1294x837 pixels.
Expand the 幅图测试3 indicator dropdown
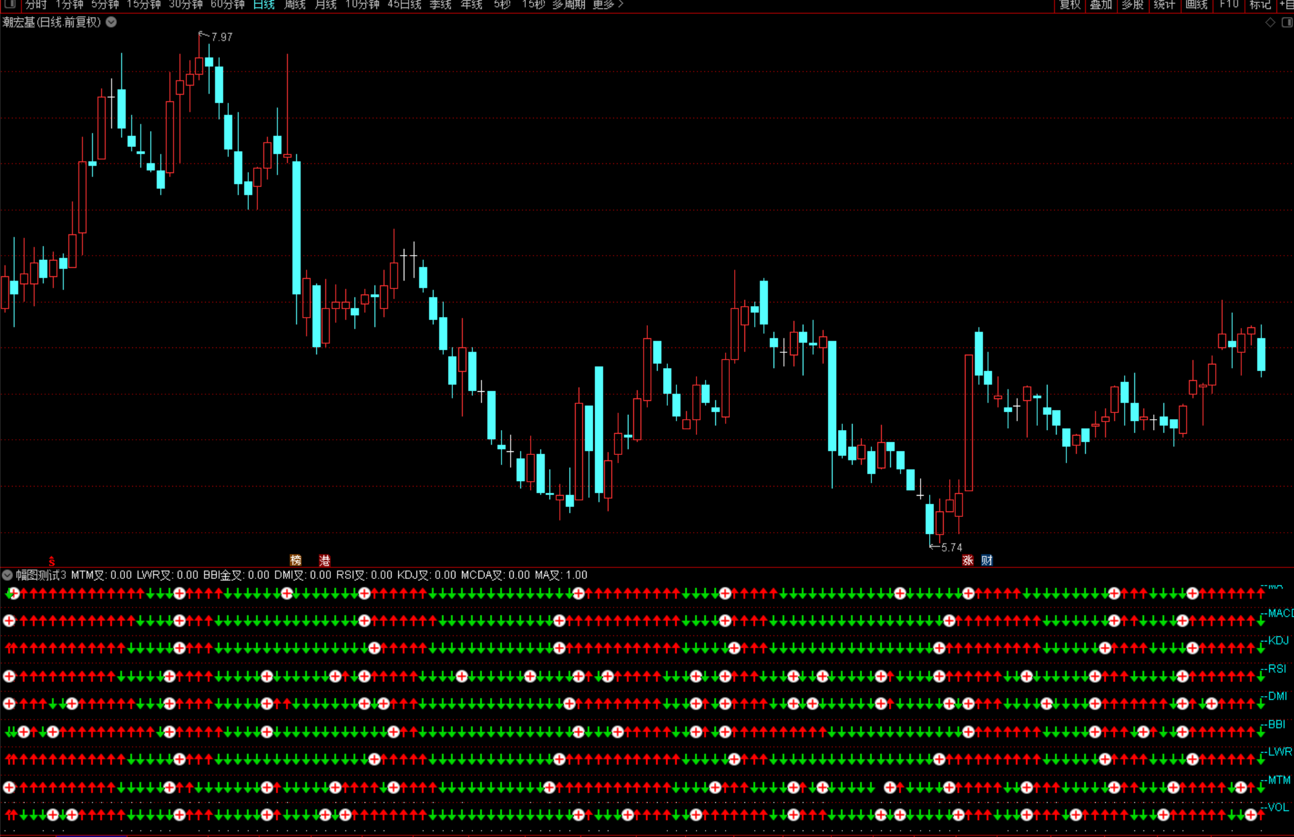7,575
